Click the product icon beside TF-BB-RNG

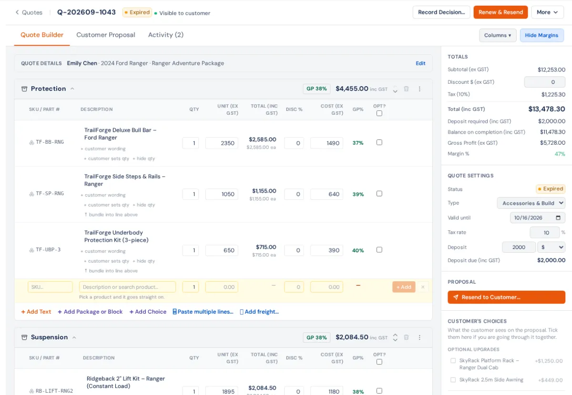(x=31, y=142)
